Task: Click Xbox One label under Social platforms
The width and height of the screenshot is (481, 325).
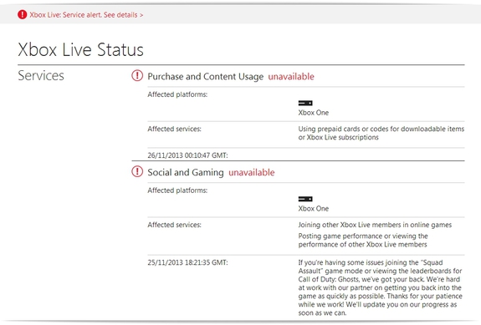Action: [314, 209]
